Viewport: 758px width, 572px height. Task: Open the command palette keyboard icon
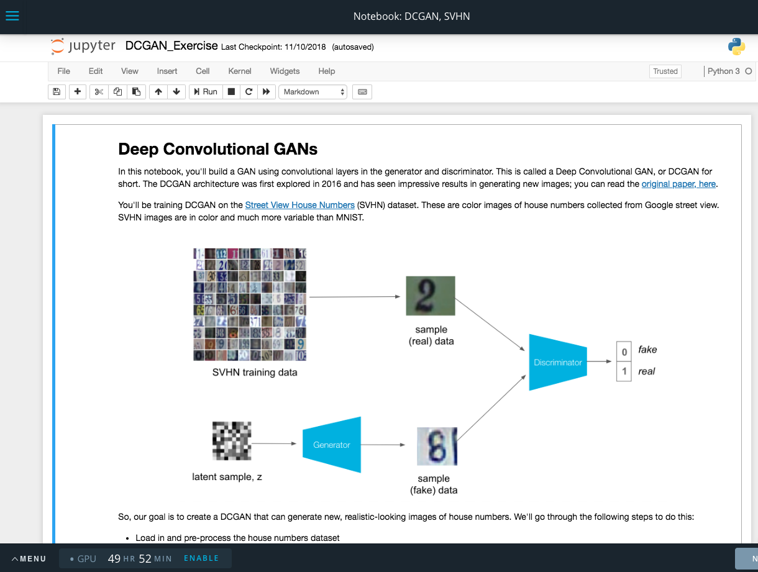tap(362, 91)
